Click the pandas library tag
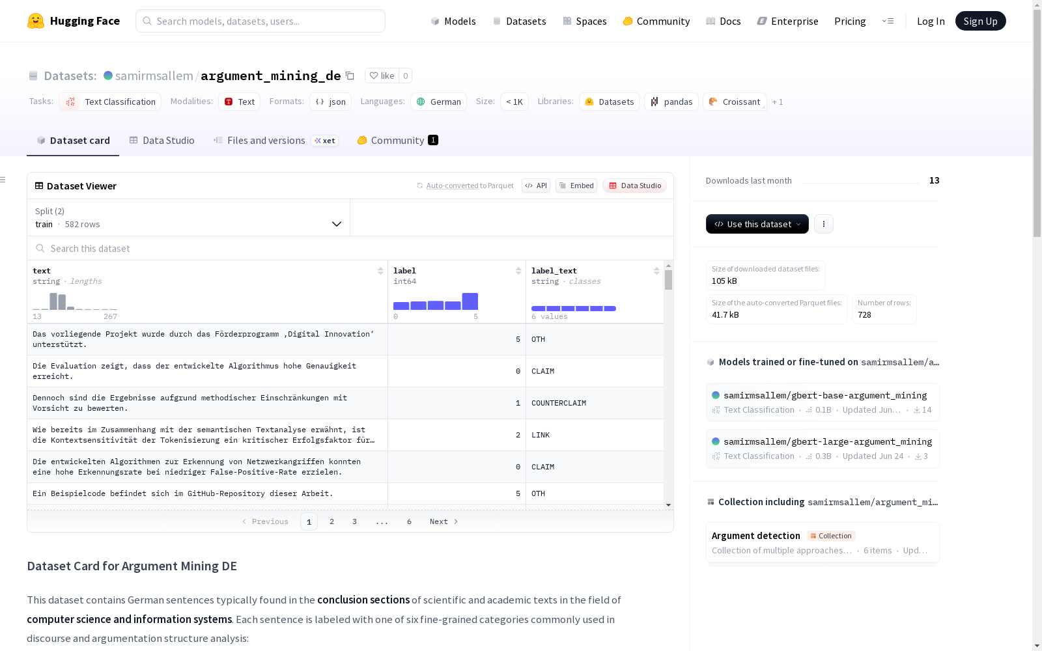Image resolution: width=1042 pixels, height=651 pixels. coord(671,102)
